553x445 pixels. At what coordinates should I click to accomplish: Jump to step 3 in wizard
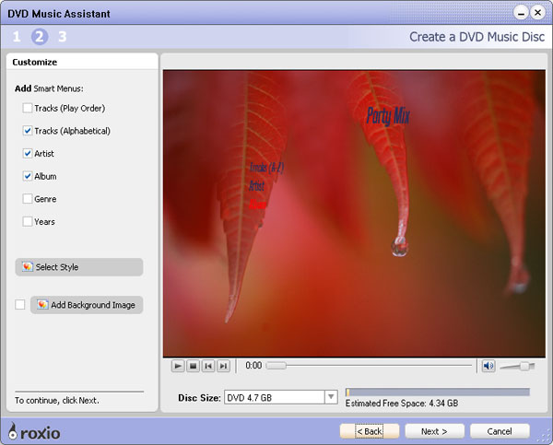63,37
